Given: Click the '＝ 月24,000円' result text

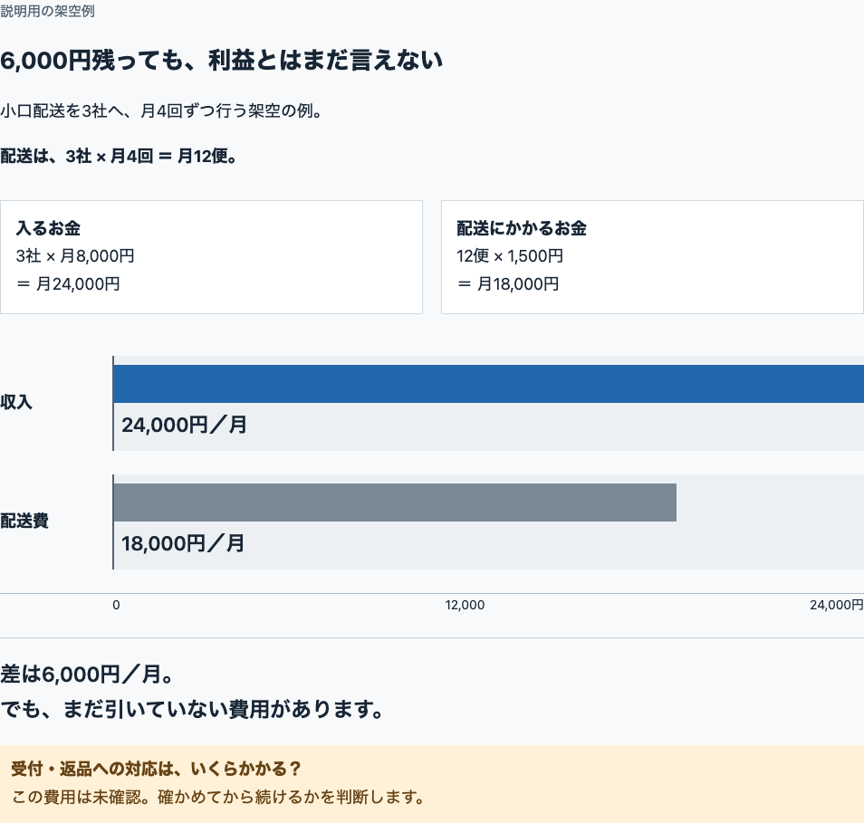Looking at the screenshot, I should click(x=68, y=283).
